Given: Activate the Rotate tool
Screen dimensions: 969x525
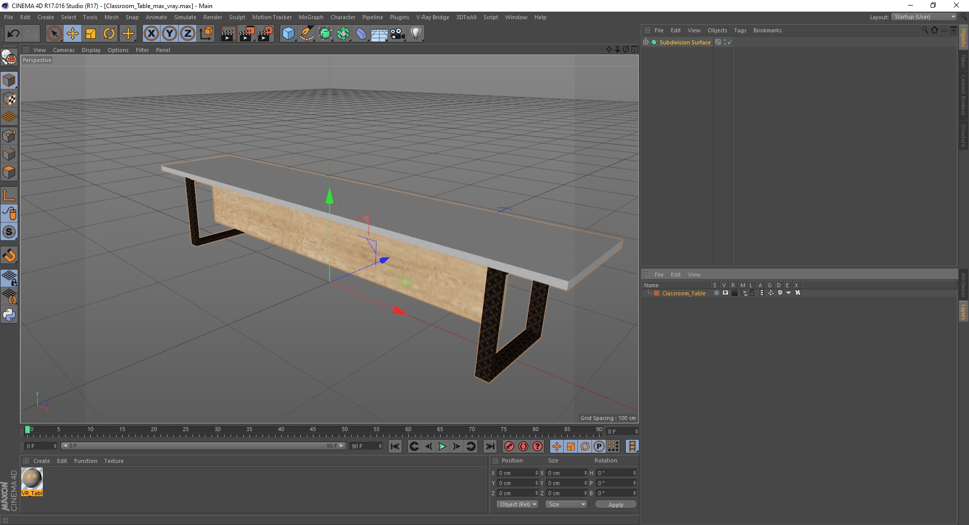Looking at the screenshot, I should pyautogui.click(x=109, y=34).
